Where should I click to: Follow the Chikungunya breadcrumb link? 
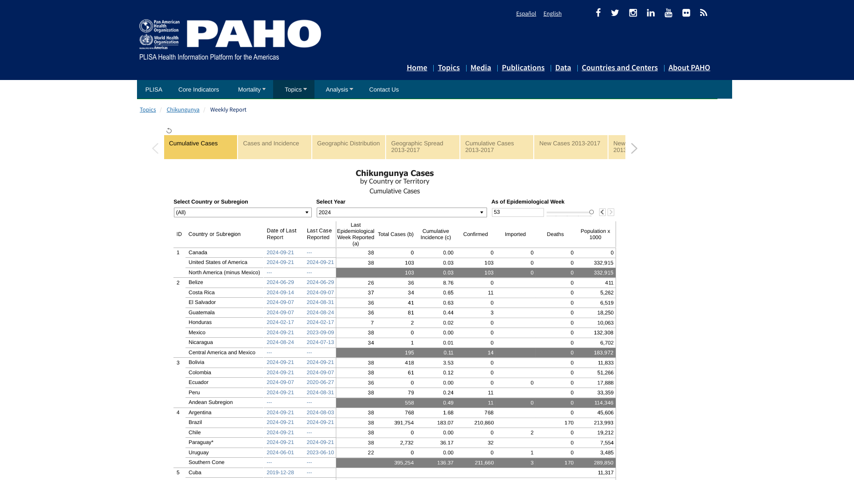(183, 110)
